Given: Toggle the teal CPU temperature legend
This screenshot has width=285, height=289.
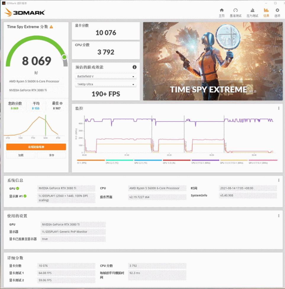Looking at the screenshot, I should click(119, 162).
